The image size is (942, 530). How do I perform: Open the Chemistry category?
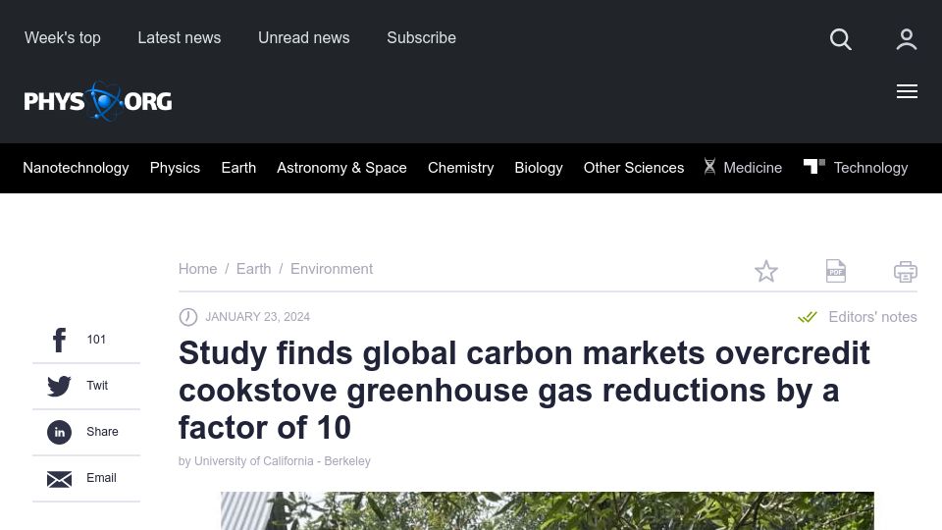click(460, 168)
